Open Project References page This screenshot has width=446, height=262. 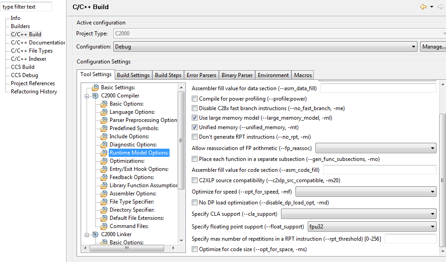pyautogui.click(x=33, y=83)
